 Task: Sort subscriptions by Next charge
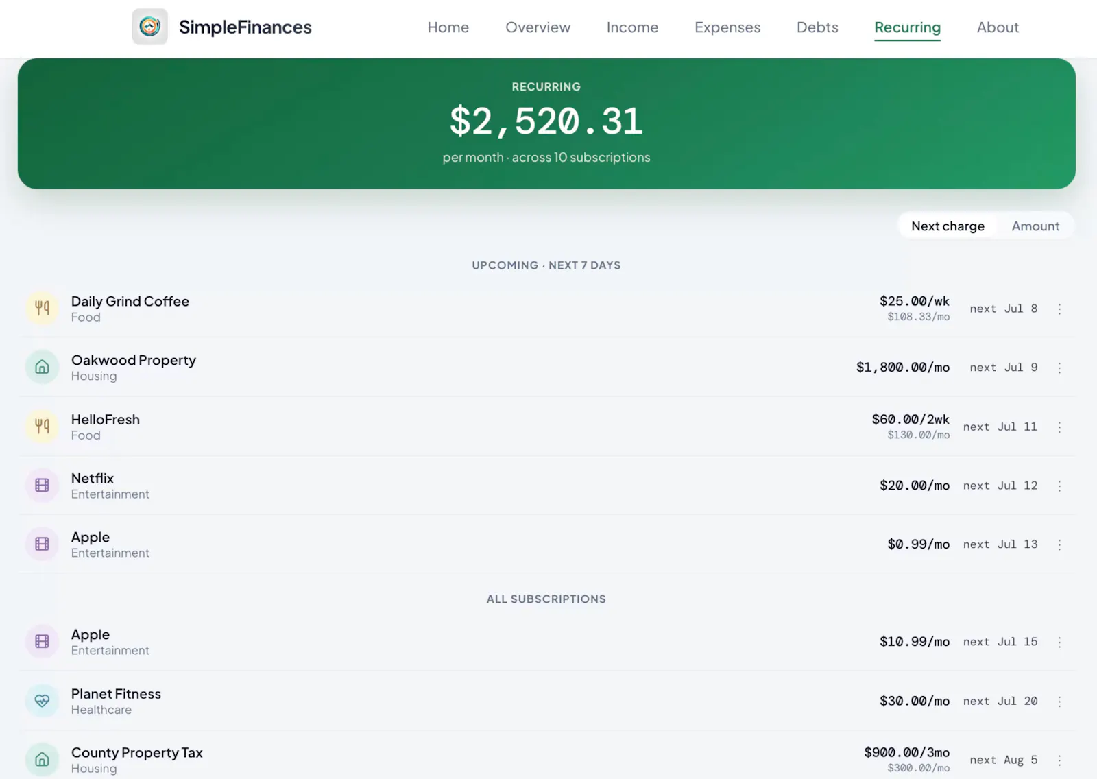tap(948, 226)
